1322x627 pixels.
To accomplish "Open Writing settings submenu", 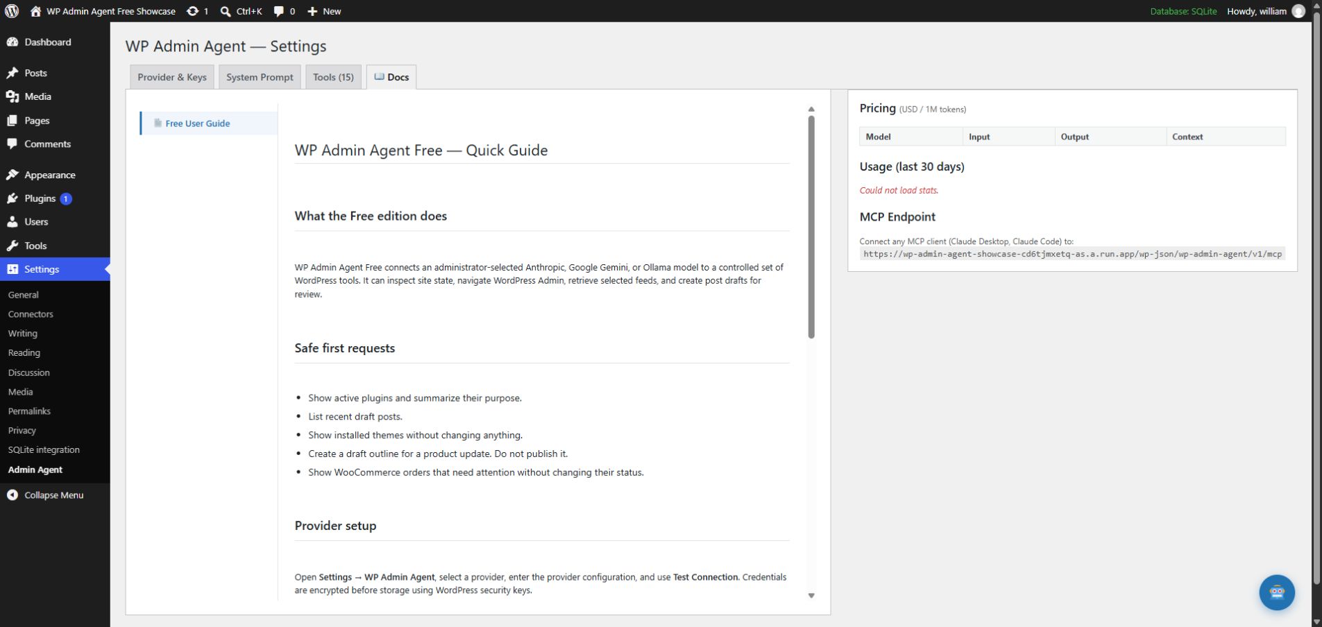I will pyautogui.click(x=23, y=334).
